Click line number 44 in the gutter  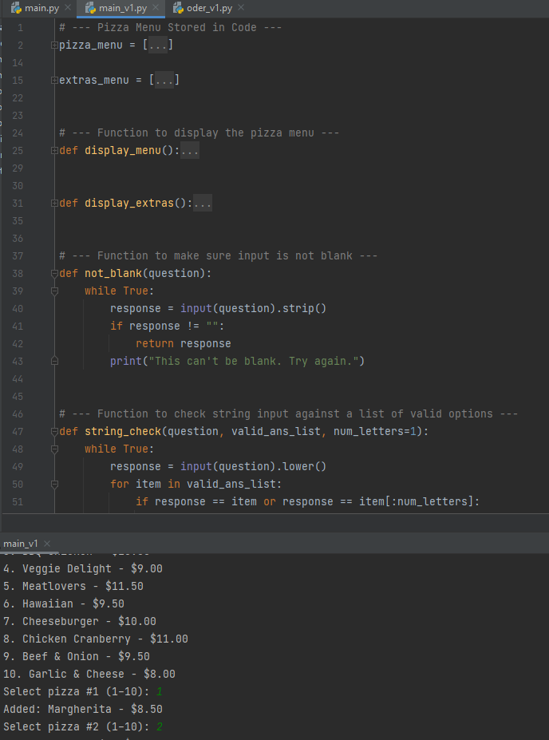tap(18, 379)
